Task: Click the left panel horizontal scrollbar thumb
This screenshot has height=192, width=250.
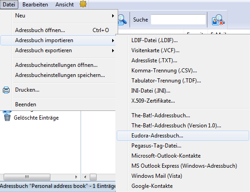Action: pyautogui.click(x=27, y=177)
